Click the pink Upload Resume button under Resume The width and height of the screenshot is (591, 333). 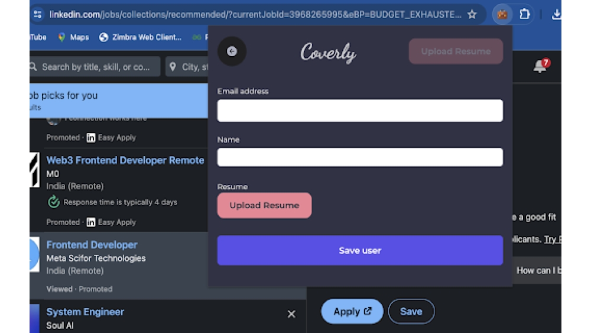coord(264,205)
